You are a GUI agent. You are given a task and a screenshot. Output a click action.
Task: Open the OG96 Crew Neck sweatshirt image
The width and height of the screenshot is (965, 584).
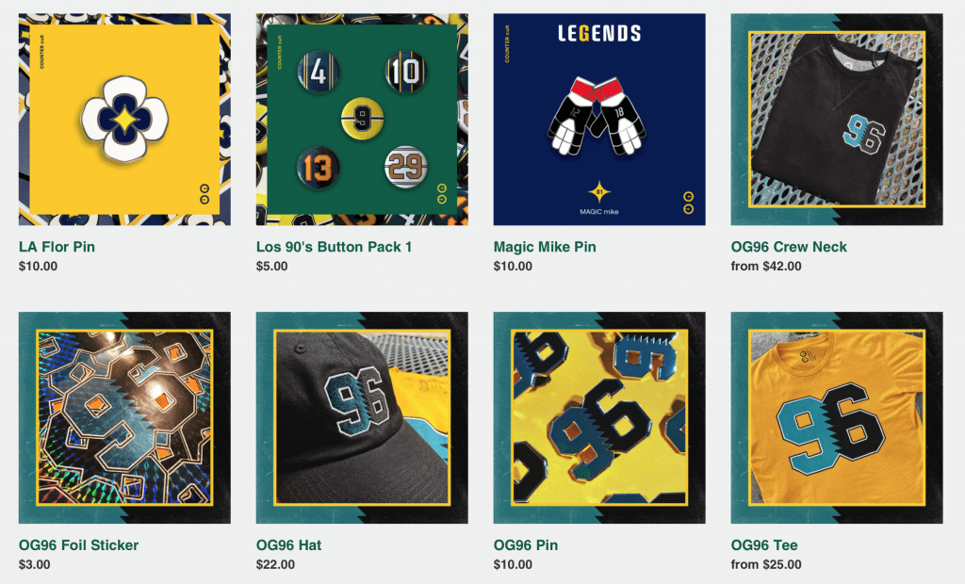[837, 120]
